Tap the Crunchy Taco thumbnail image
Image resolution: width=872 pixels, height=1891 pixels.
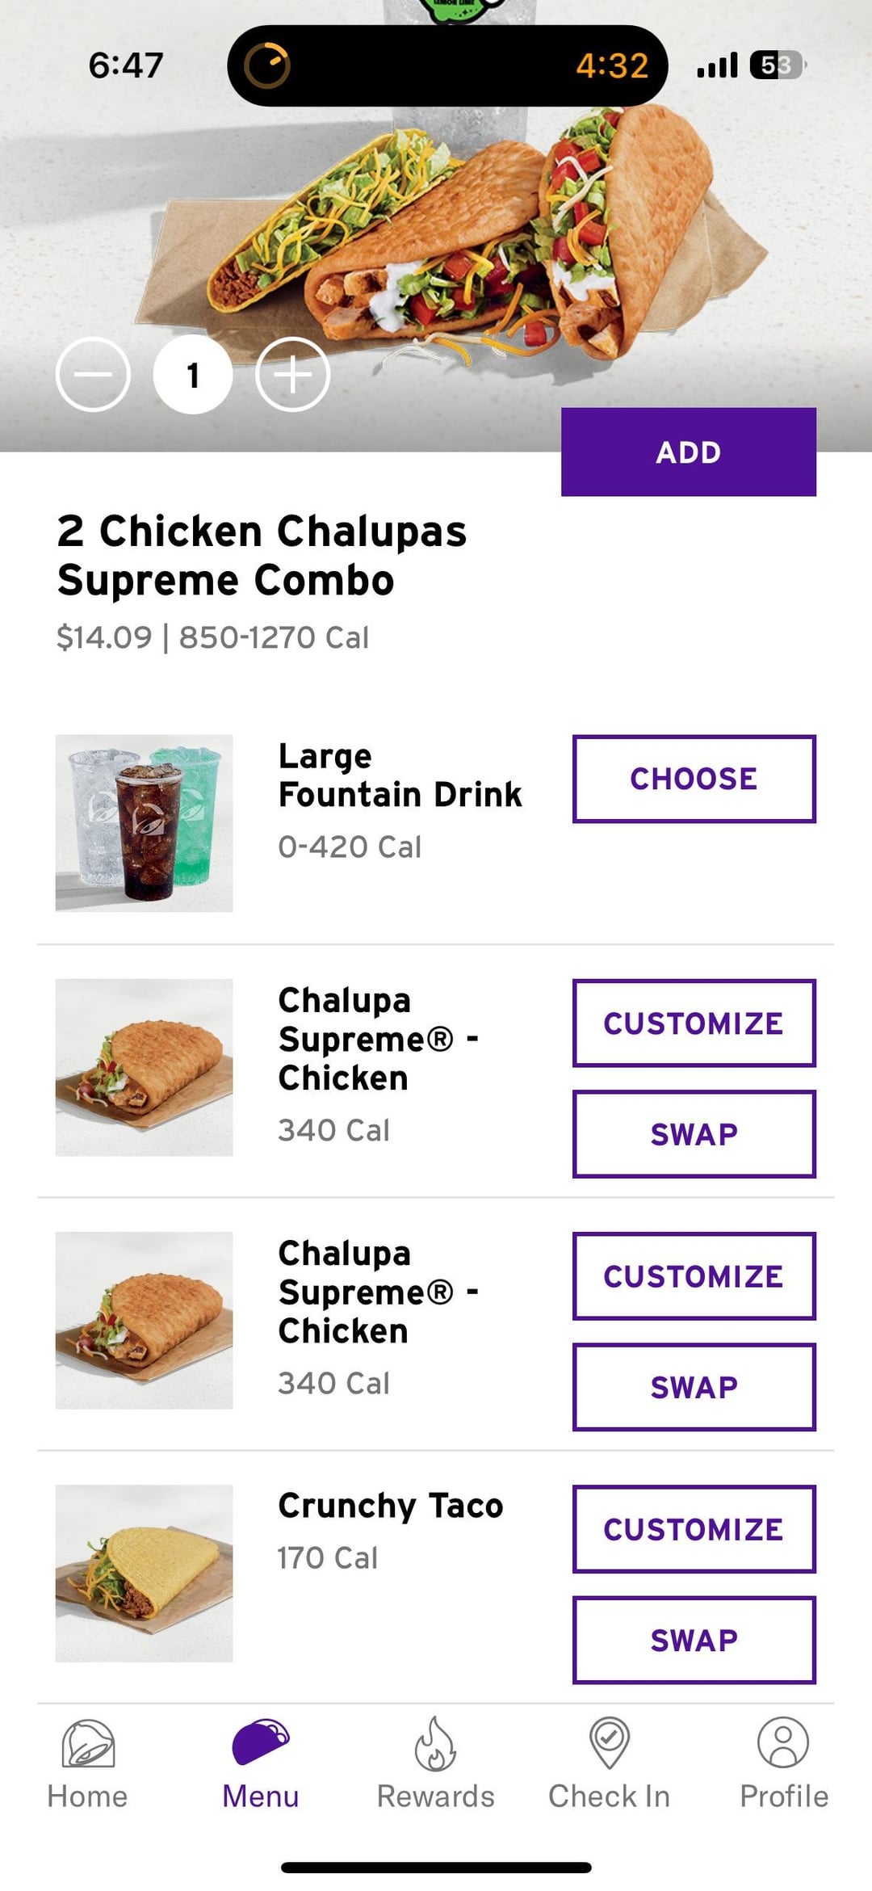pyautogui.click(x=144, y=1574)
